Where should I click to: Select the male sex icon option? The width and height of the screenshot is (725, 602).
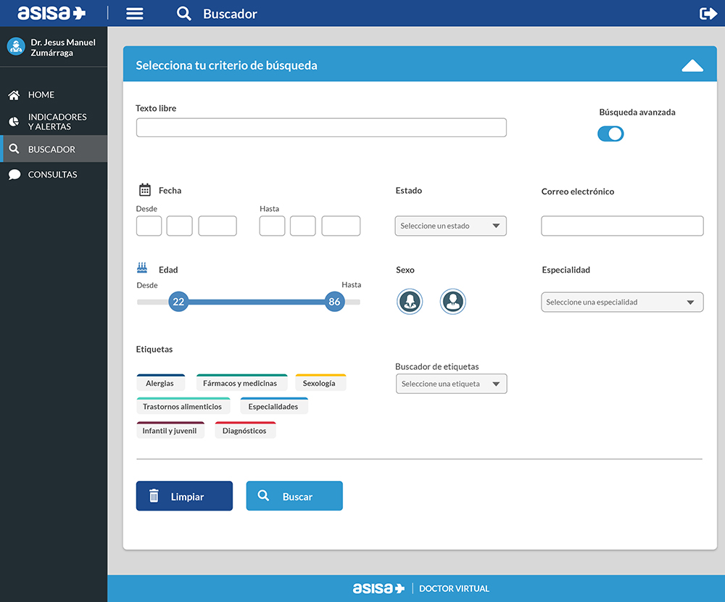[x=453, y=301]
